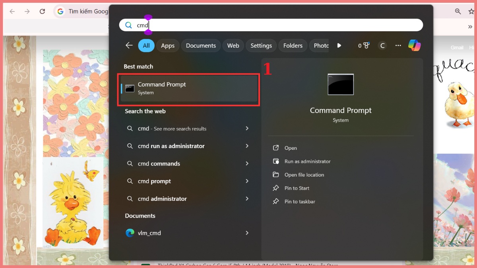Image resolution: width=477 pixels, height=268 pixels.
Task: Expand the vlm_cmd document chevron
Action: click(247, 233)
